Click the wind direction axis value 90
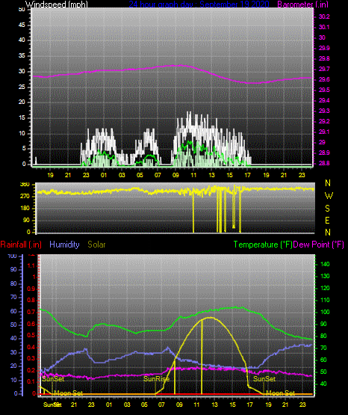Screen dimensions: 348x415 (x=26, y=220)
